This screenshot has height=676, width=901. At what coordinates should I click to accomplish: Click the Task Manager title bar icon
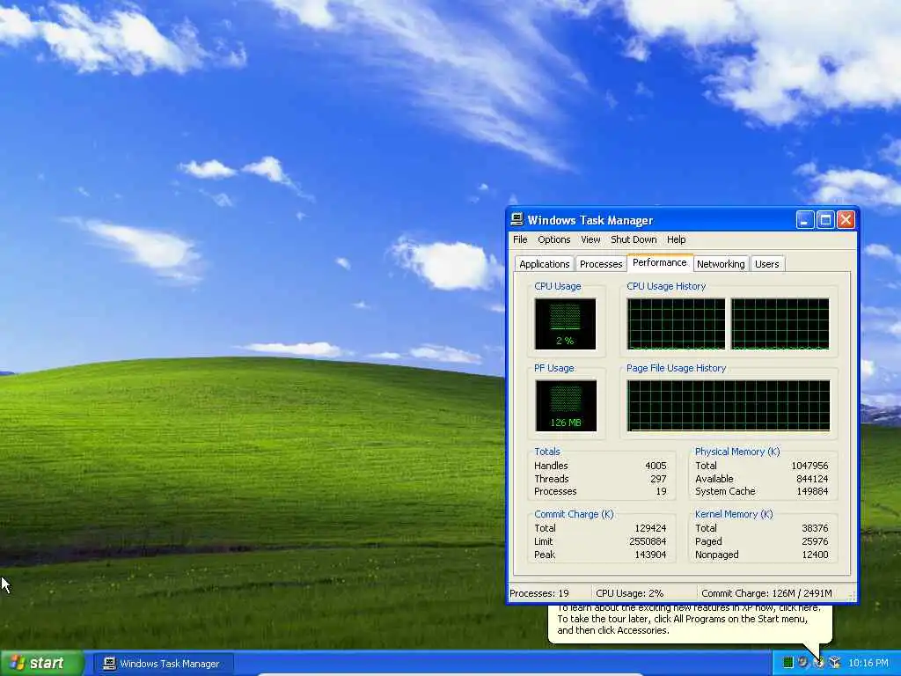point(517,219)
